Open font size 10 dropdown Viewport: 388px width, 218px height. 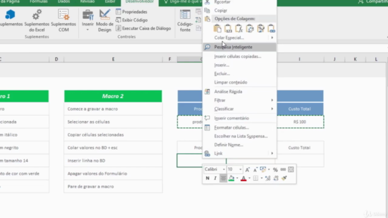point(240,170)
